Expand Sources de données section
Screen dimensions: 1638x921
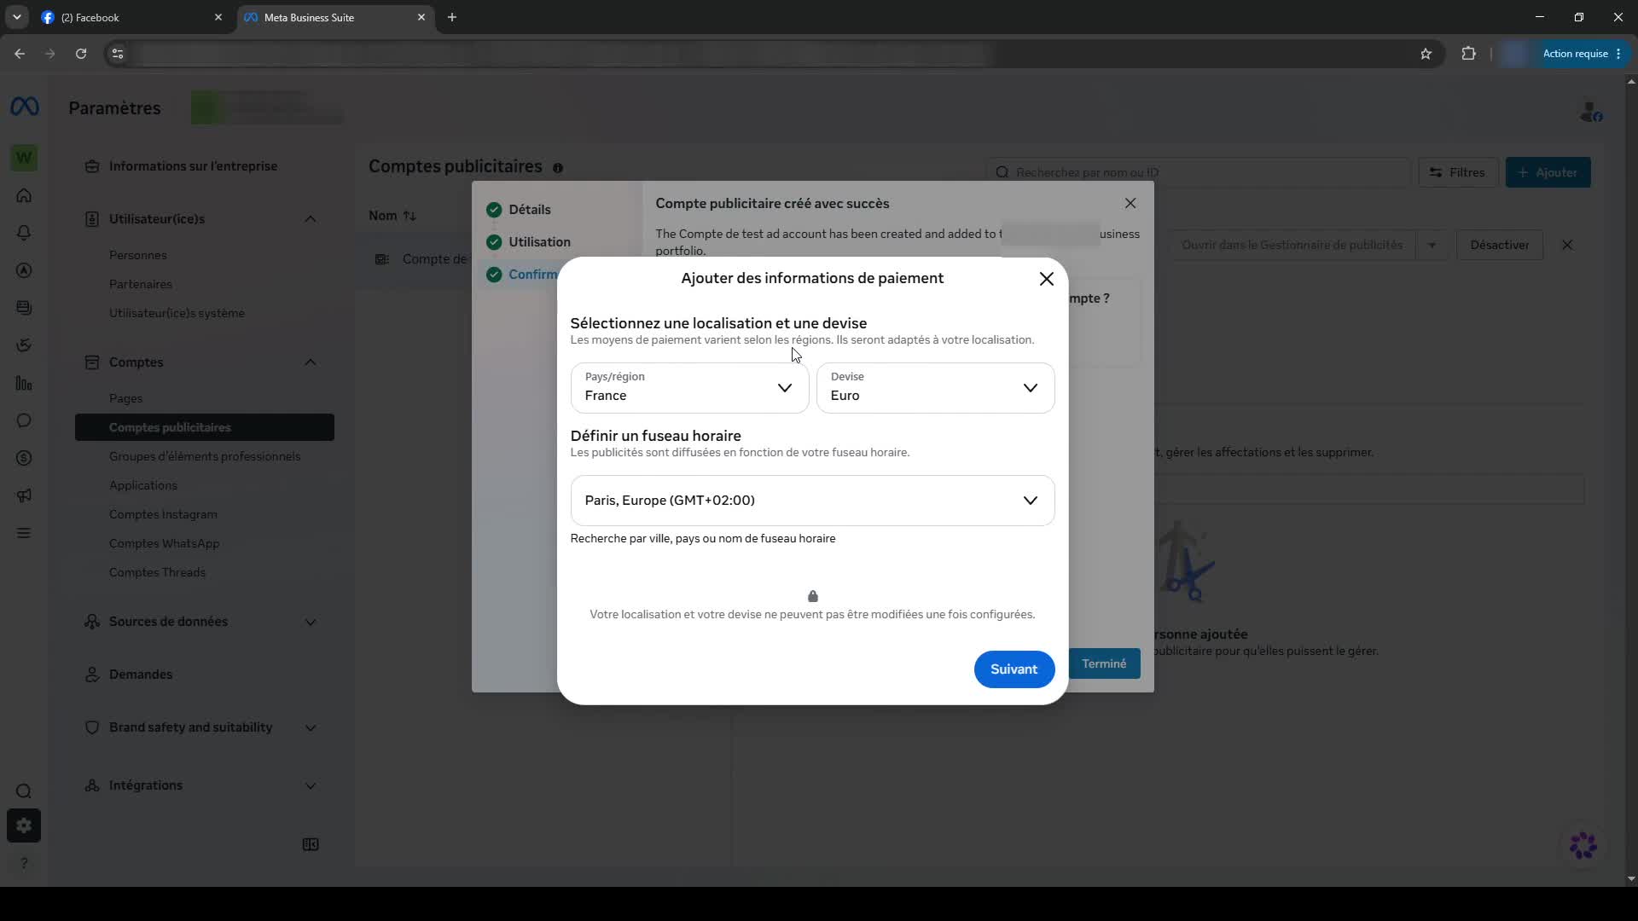[311, 622]
